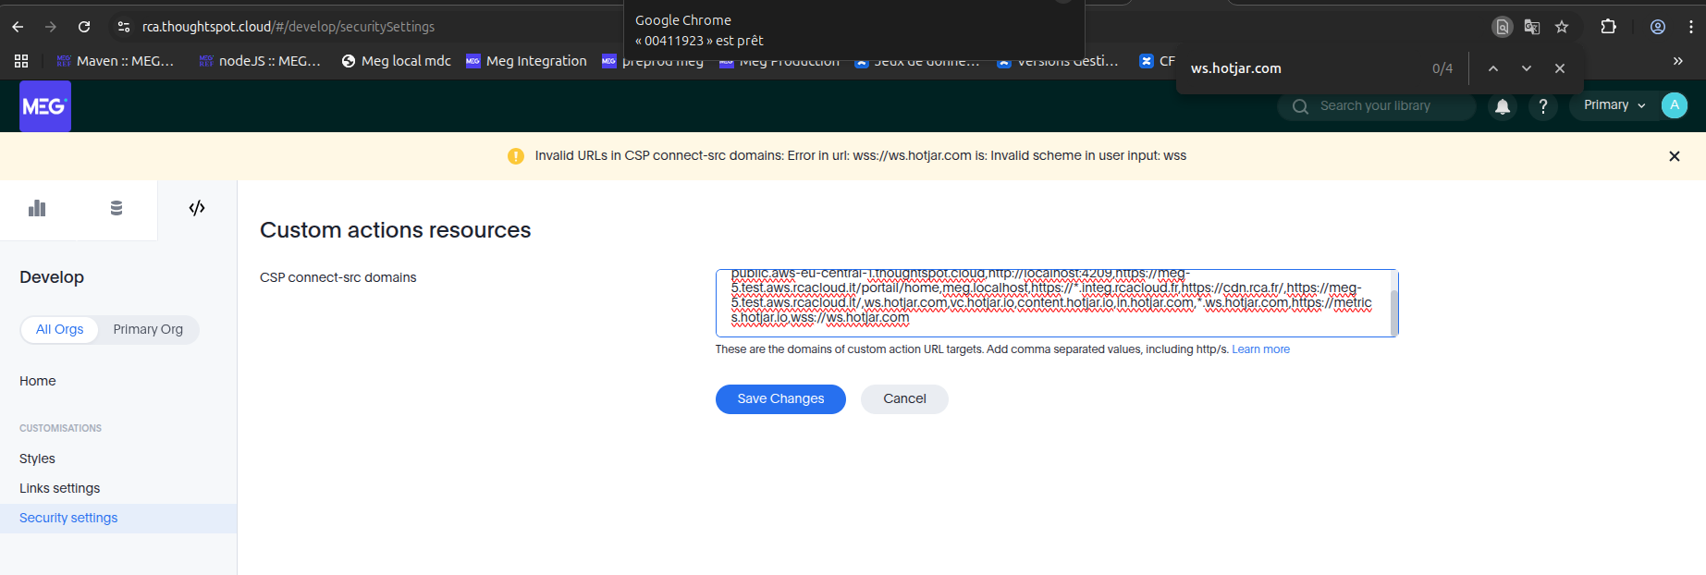Click the Develop sidebar heading
This screenshot has width=1706, height=575.
pos(52,277)
